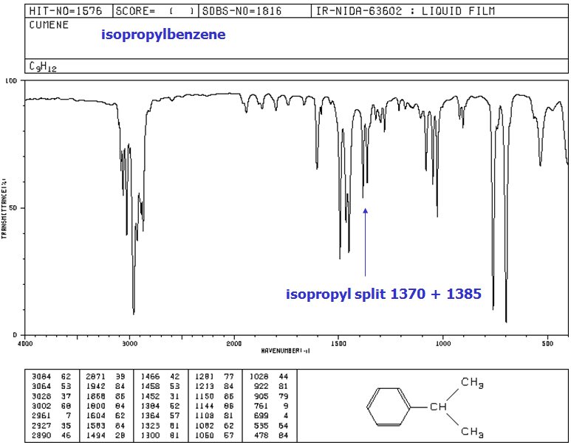This screenshot has width=571, height=445.
Task: Click the benzene ring in the structure
Action: [387, 407]
